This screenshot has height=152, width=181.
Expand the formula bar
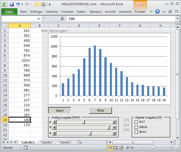tap(178, 18)
